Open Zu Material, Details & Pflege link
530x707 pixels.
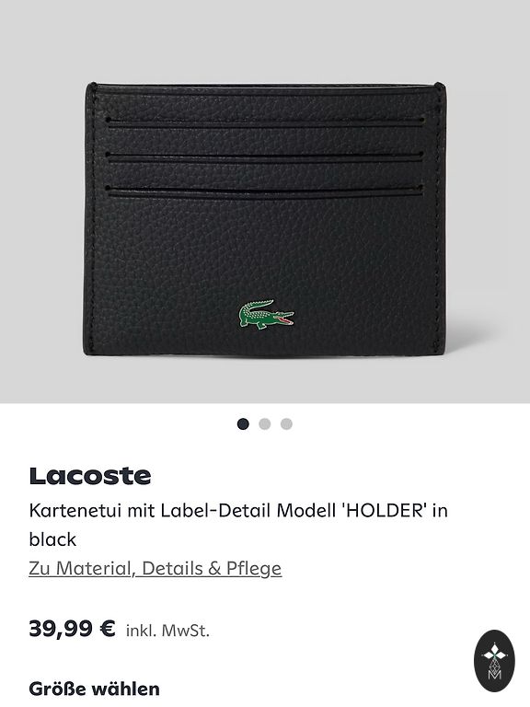pos(155,568)
